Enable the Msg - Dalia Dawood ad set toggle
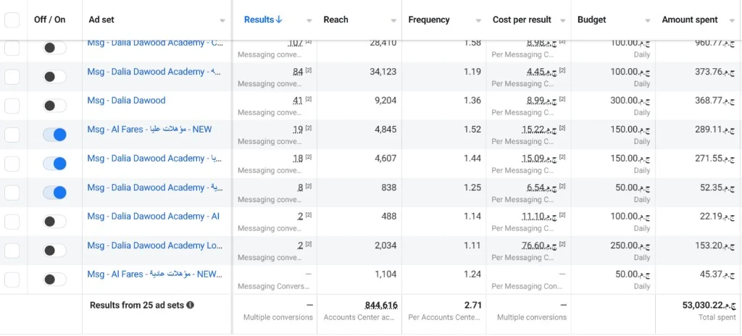Viewport: 742px width, 336px height. tap(54, 106)
